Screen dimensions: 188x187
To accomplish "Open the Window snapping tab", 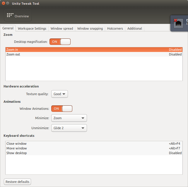I will [90, 28].
